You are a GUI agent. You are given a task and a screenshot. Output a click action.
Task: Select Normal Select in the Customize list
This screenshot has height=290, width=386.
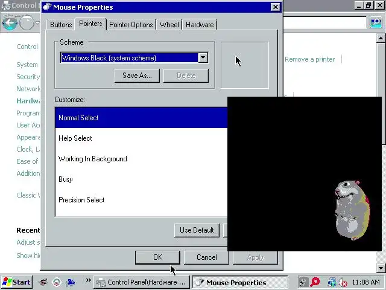[x=141, y=118]
